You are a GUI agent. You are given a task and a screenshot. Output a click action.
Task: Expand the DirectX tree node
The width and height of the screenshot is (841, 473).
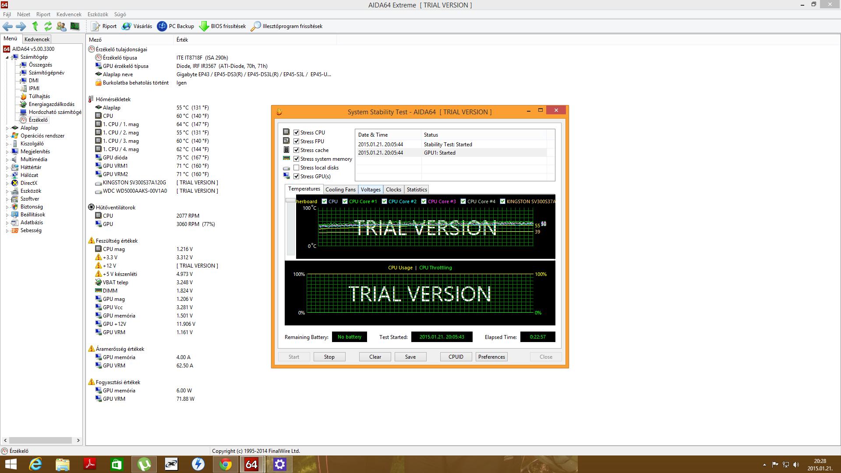point(7,184)
